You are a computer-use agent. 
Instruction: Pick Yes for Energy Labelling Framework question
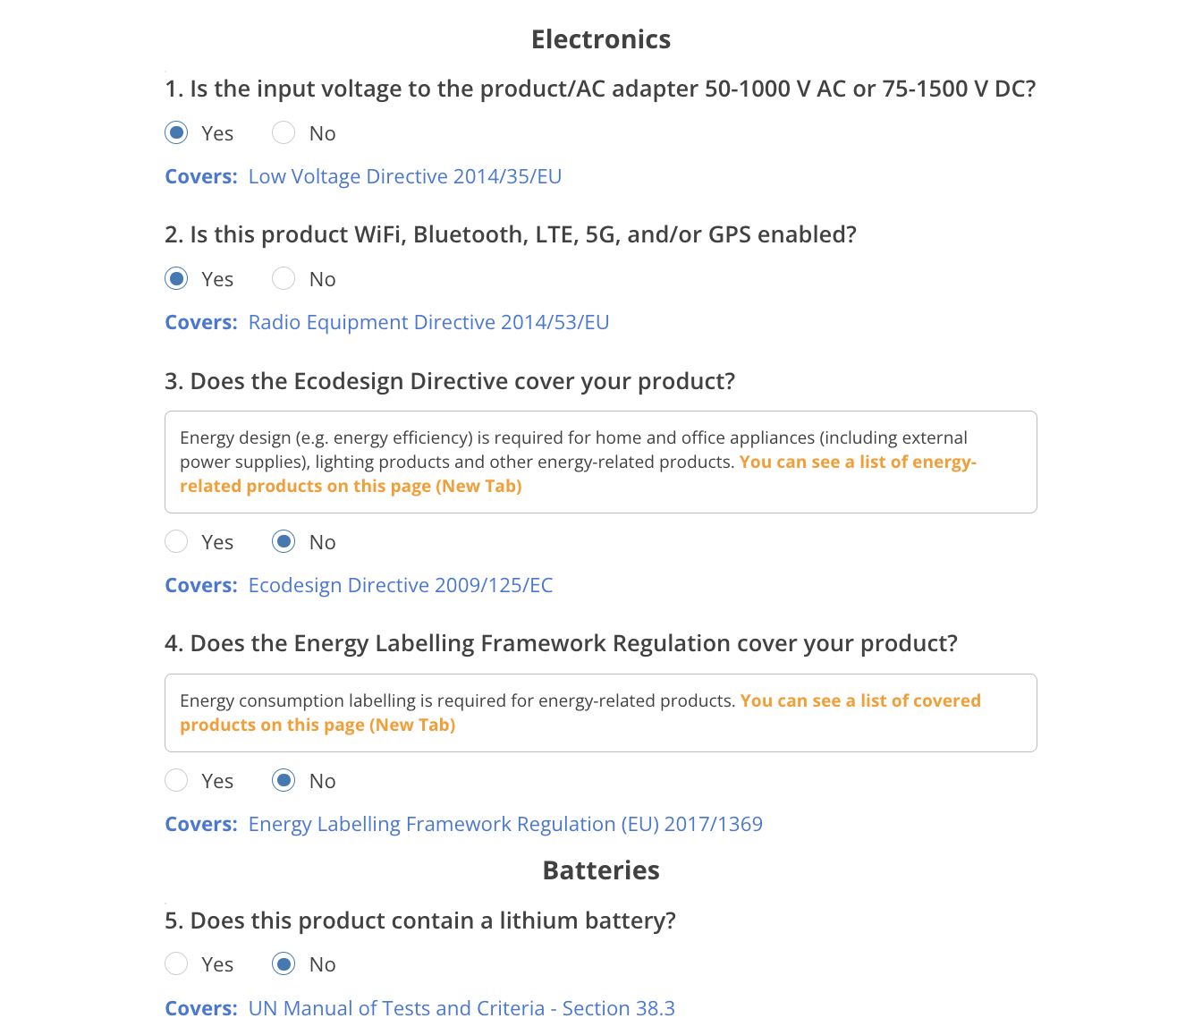[177, 781]
